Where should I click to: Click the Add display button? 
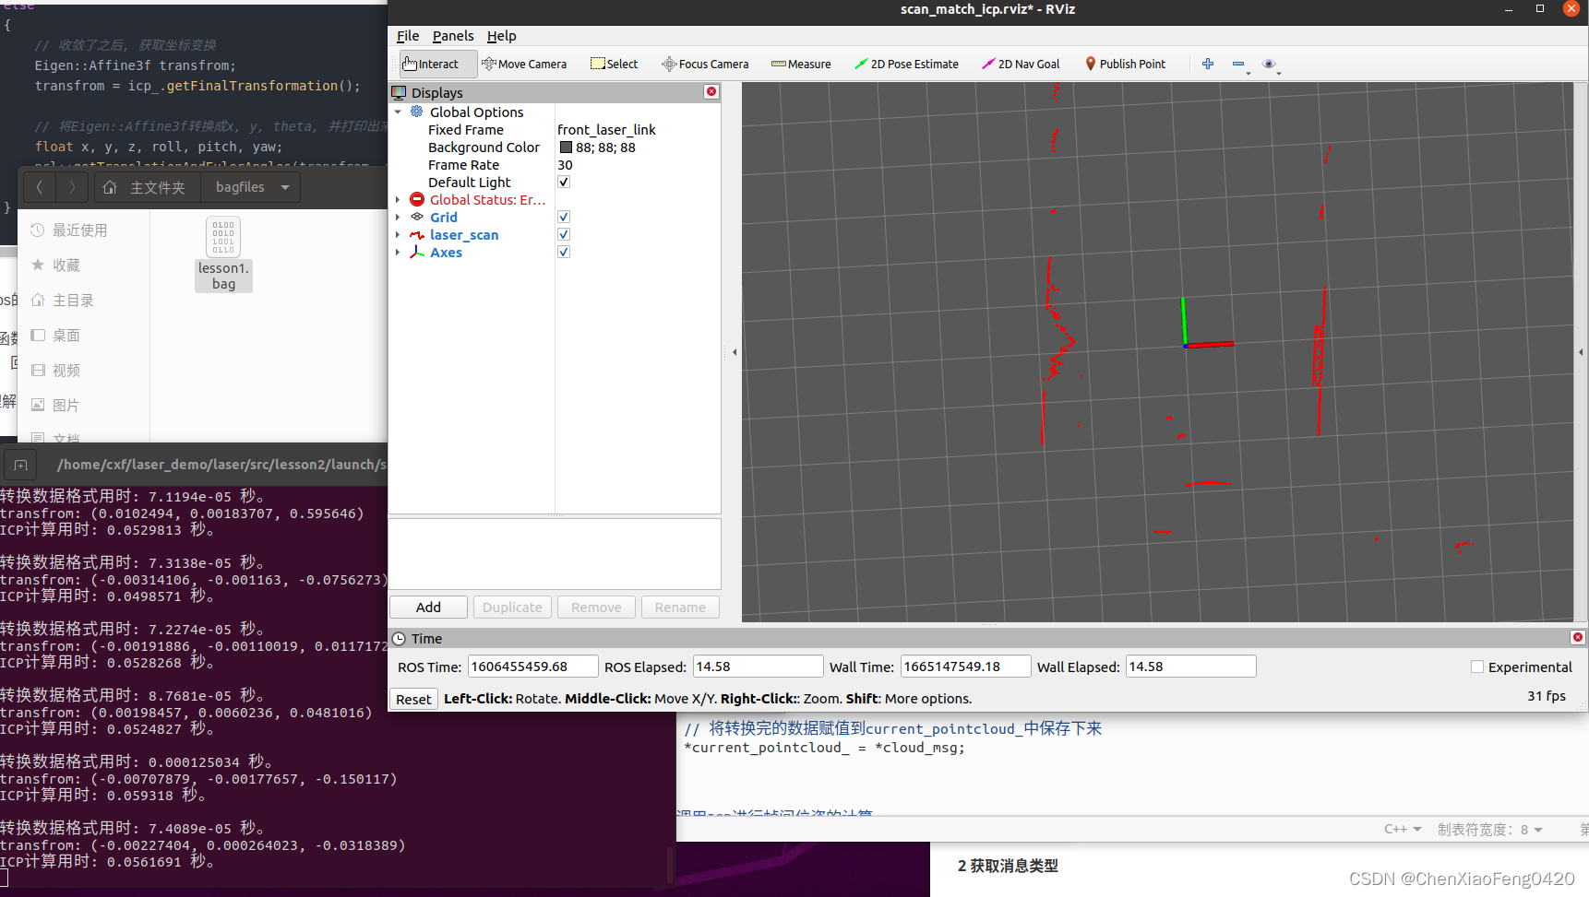[427, 607]
